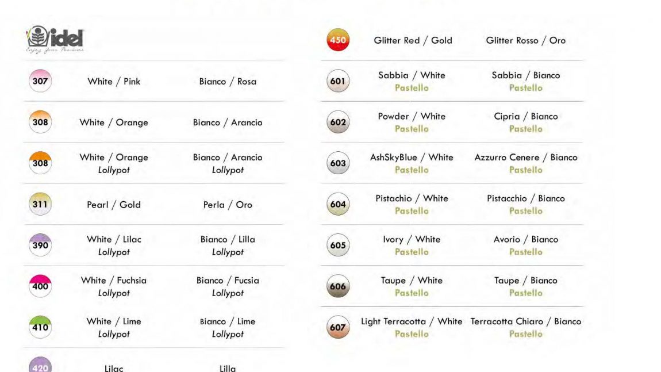
Task: Click the 'Bianco / Rosa' text
Action: click(228, 82)
